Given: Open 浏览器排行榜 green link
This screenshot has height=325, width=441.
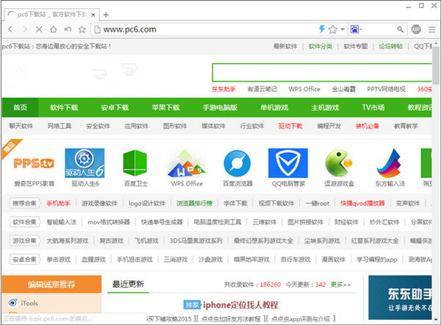Looking at the screenshot, I should click(x=194, y=203).
